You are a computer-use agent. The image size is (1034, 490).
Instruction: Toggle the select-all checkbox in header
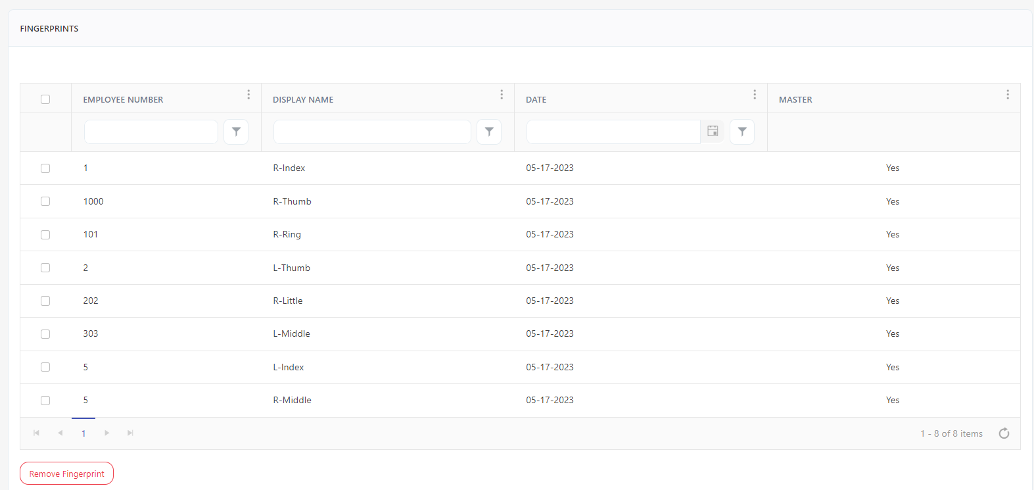click(45, 99)
